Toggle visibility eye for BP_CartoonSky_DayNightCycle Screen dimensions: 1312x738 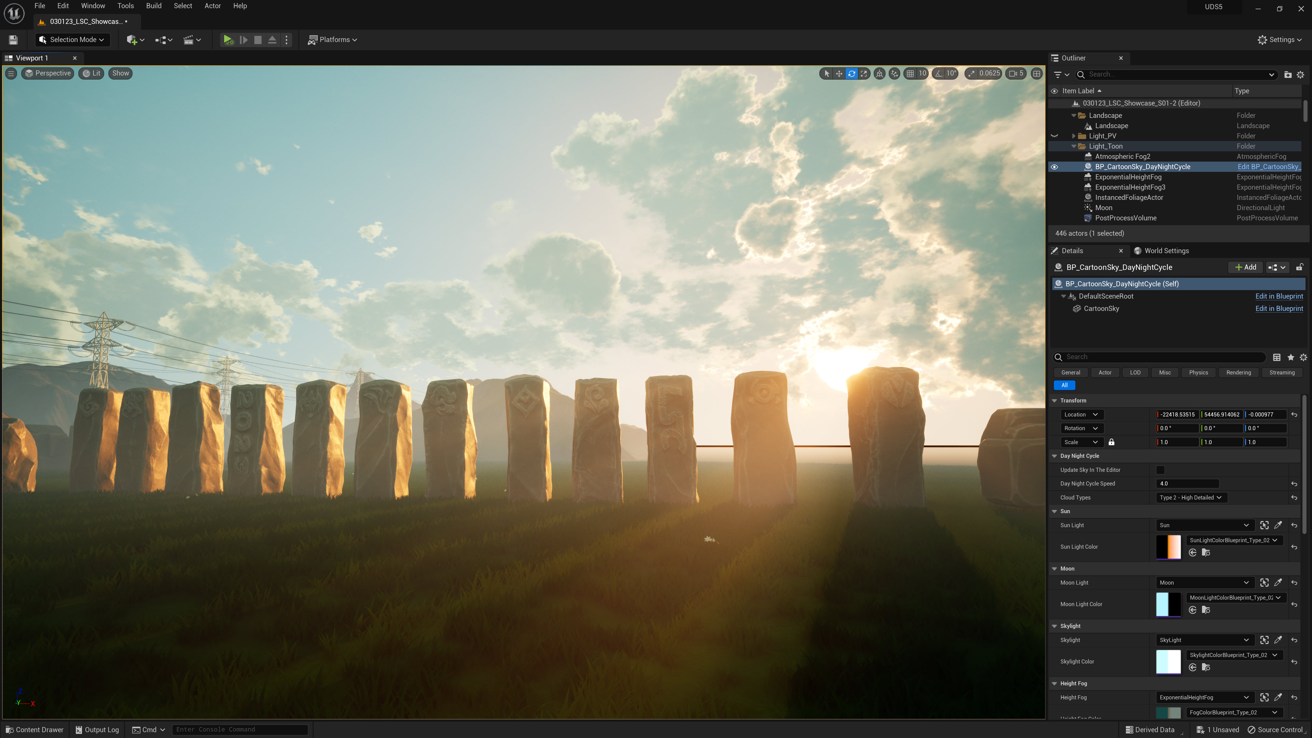1054,167
